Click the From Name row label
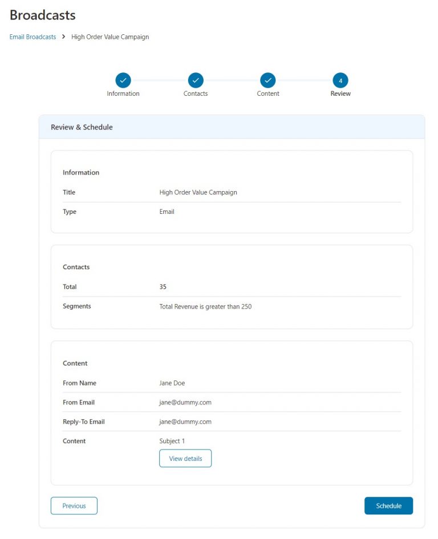The image size is (438, 539). pyautogui.click(x=79, y=383)
